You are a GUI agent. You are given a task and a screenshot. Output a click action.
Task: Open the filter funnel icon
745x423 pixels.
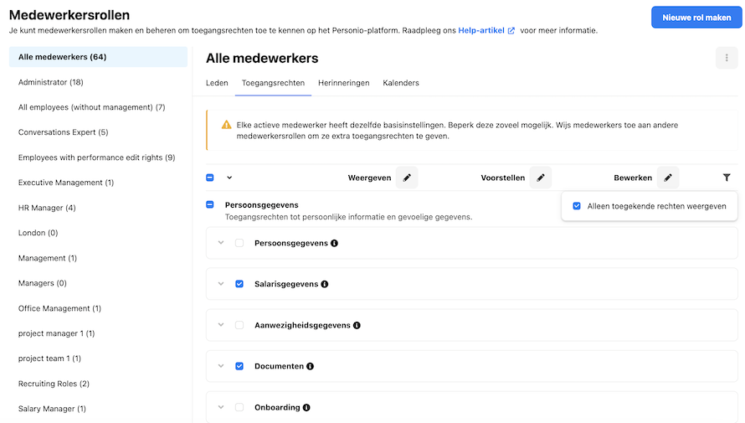tap(727, 178)
